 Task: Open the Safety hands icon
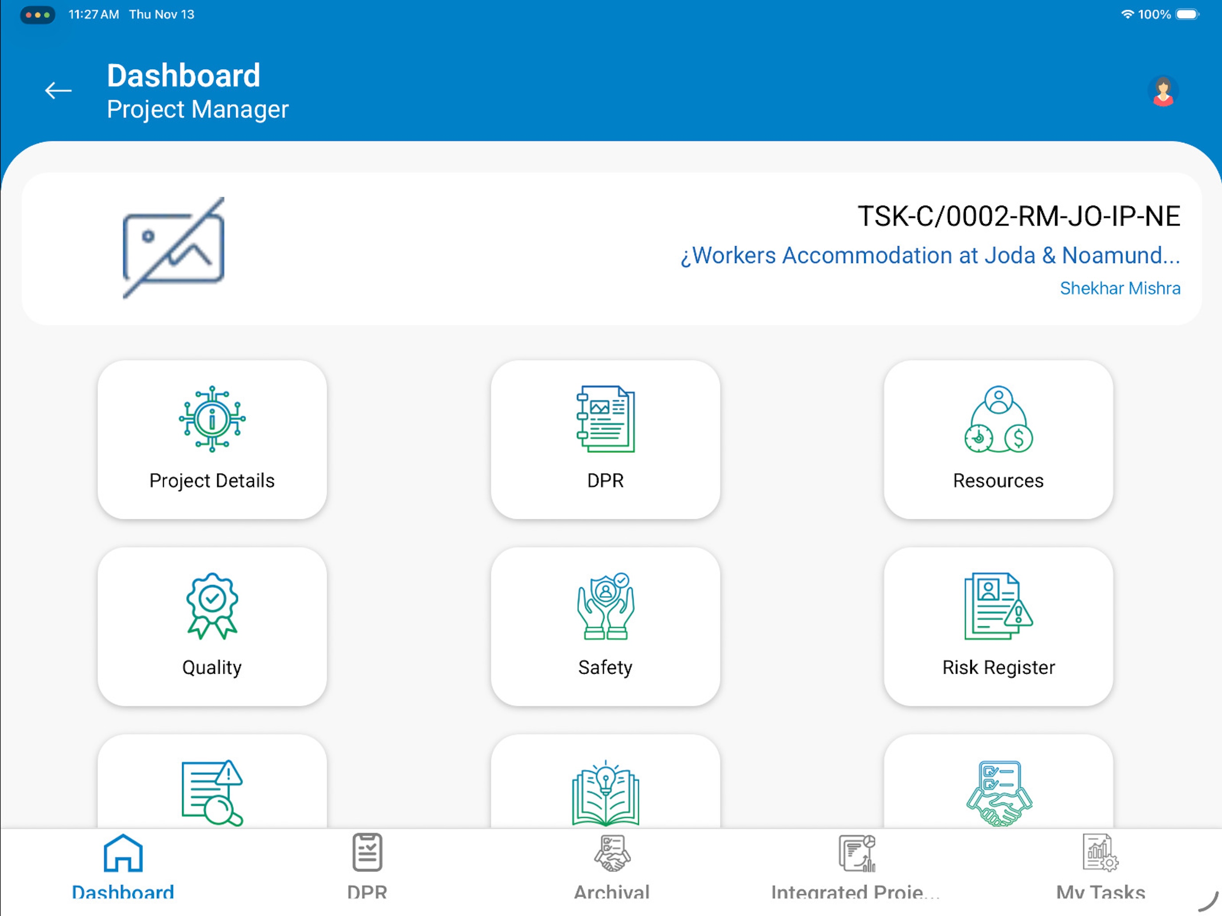606,606
